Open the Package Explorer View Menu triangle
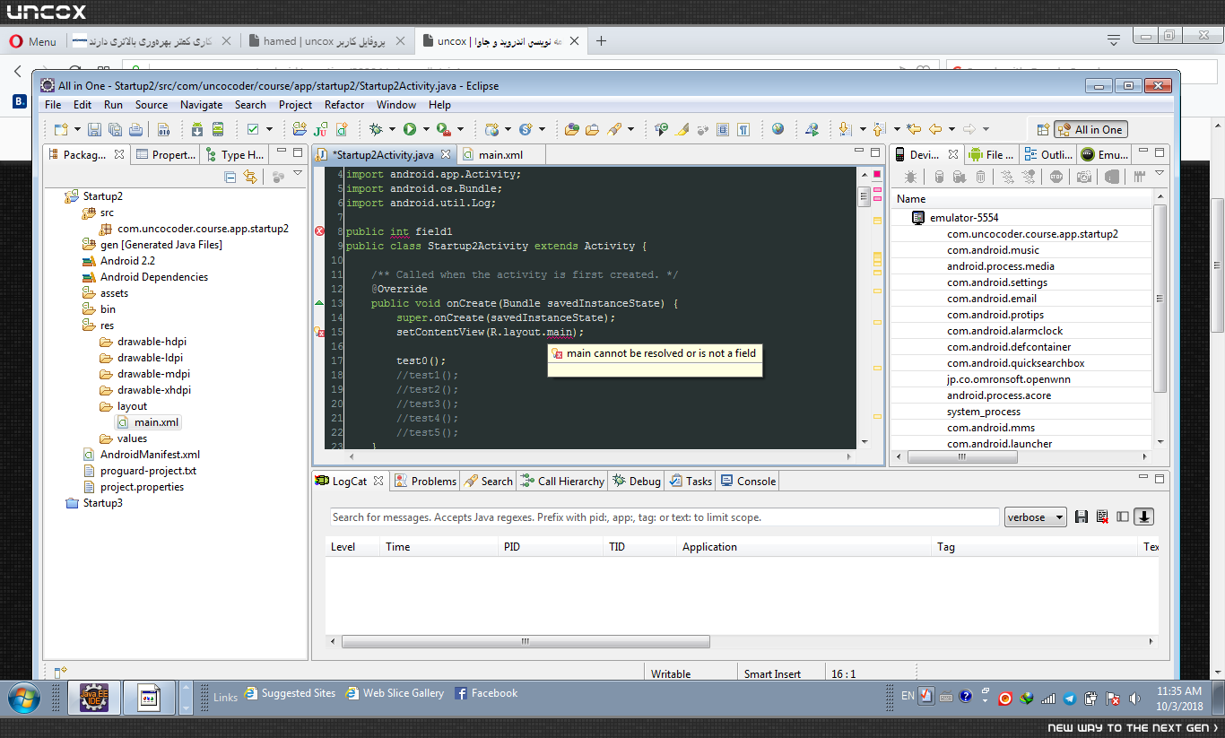1225x738 pixels. click(298, 174)
